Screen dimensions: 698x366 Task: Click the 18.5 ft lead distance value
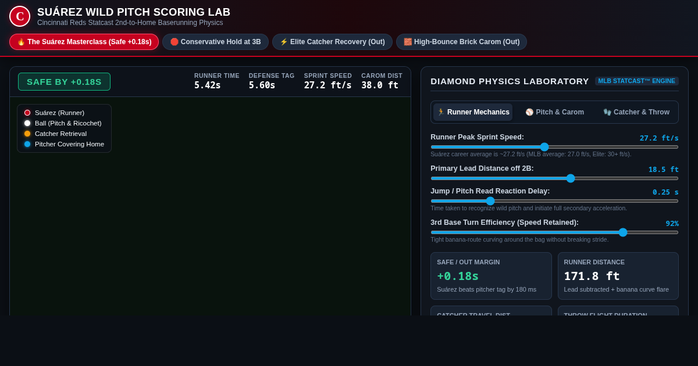pos(664,170)
